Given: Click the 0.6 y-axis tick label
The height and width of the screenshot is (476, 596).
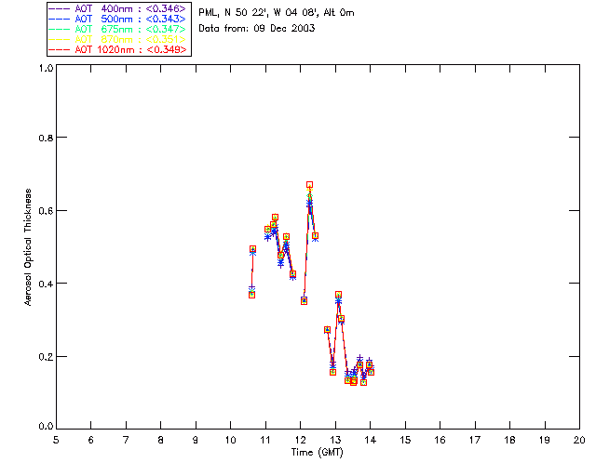Looking at the screenshot, I should (x=46, y=211).
